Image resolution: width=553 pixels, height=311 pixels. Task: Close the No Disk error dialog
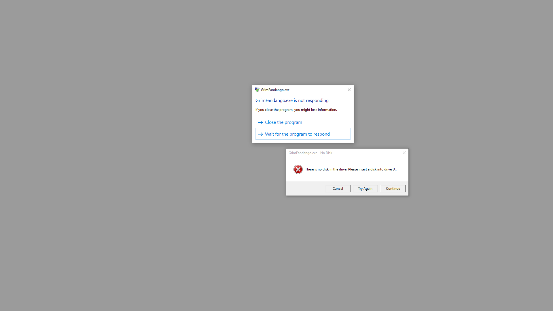tap(404, 153)
